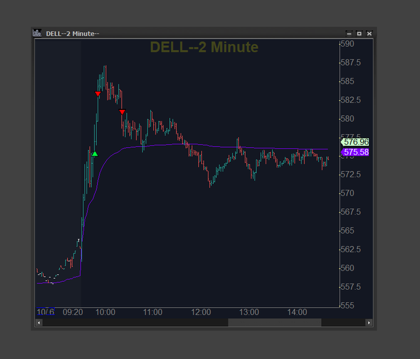Click the chart icon in title bar
The width and height of the screenshot is (420, 359).
37,33
